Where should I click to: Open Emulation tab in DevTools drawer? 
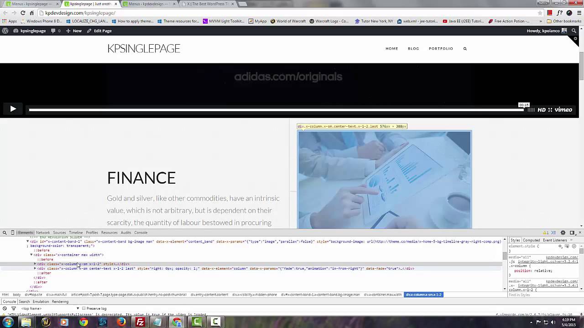41,302
